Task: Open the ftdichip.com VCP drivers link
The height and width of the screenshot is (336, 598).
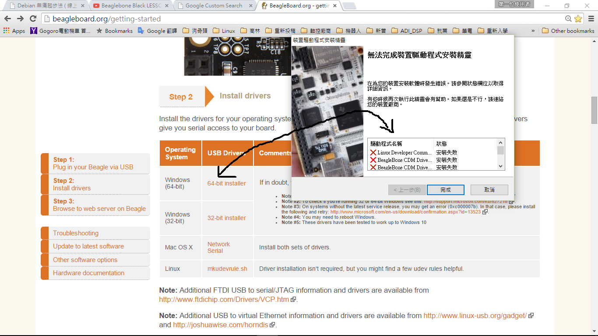Action: 224,300
